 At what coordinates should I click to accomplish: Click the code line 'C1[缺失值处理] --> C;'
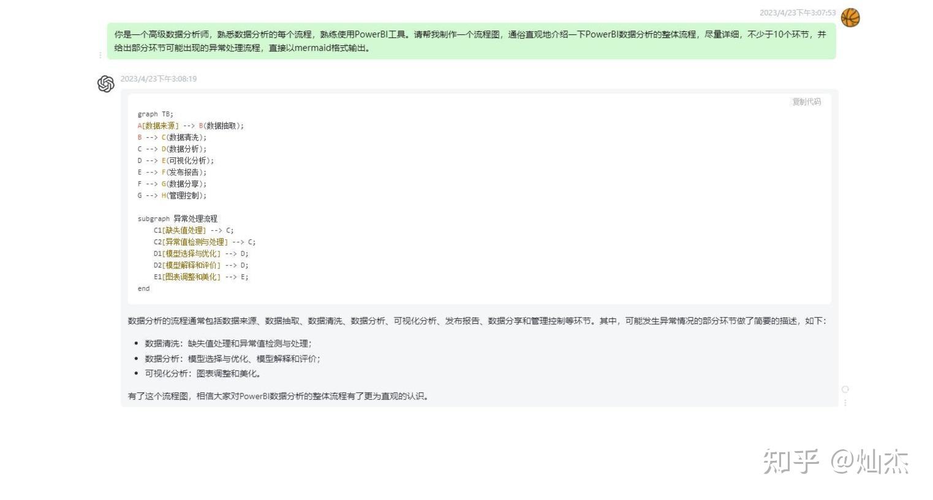point(194,231)
